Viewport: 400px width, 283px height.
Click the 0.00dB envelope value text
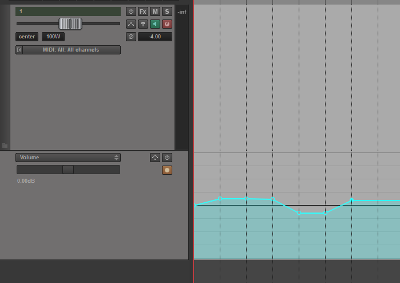[x=26, y=181]
